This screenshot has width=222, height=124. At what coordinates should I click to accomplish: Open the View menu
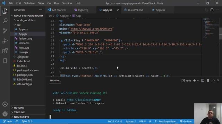coord(41,3)
